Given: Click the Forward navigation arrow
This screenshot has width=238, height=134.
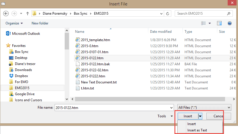Looking at the screenshot, I should click(x=14, y=14).
